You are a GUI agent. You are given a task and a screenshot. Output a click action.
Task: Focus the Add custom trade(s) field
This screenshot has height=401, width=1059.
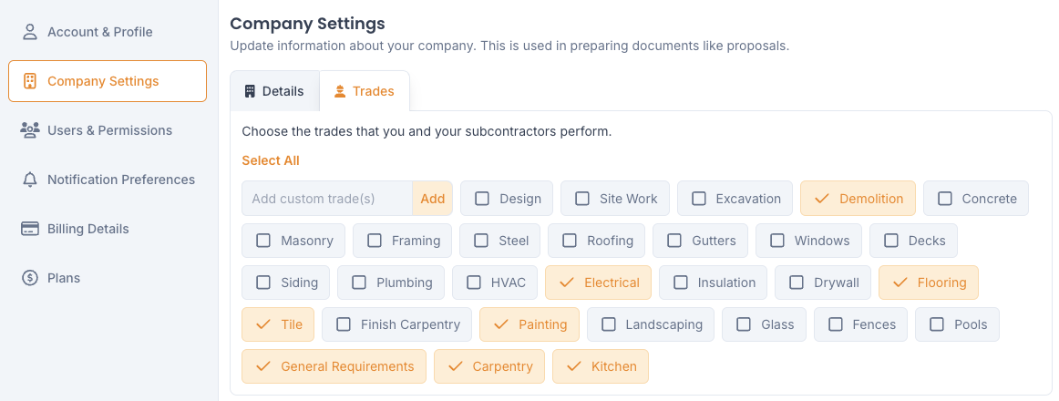327,199
